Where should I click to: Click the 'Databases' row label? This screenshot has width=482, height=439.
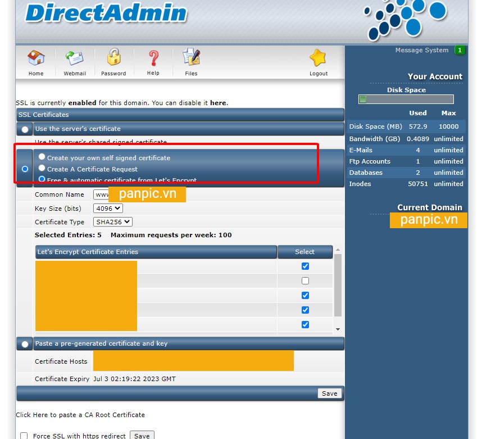pyautogui.click(x=366, y=173)
